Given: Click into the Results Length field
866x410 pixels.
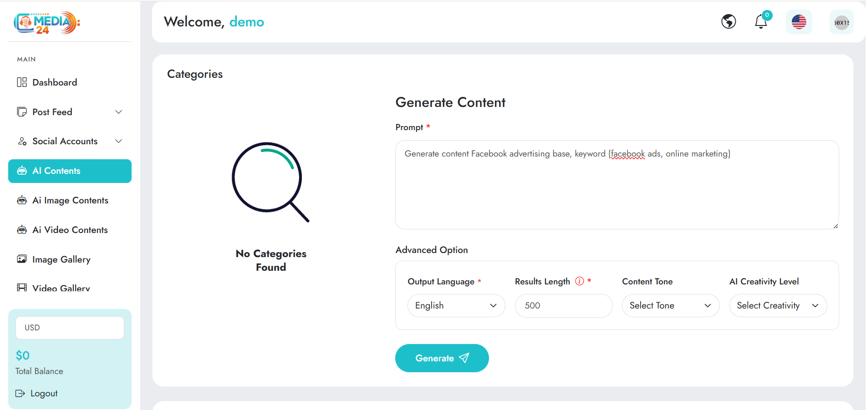Looking at the screenshot, I should click(x=563, y=306).
